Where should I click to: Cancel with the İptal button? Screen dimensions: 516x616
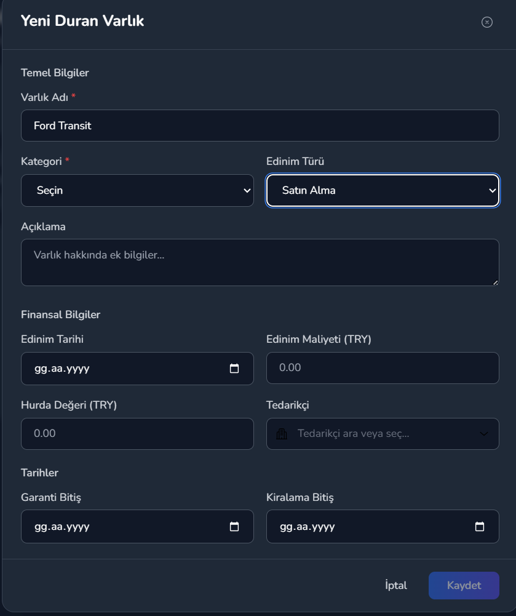coord(396,585)
